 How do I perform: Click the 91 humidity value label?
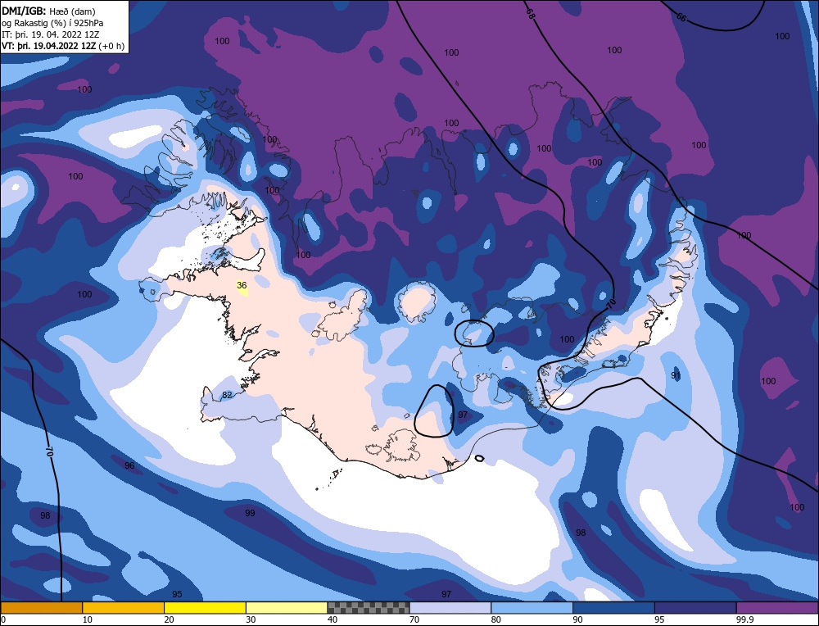point(676,376)
